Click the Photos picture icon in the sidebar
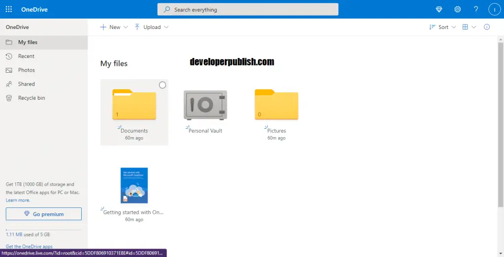 9,70
